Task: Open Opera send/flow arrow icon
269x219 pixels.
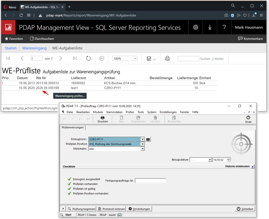Action: click(239, 15)
